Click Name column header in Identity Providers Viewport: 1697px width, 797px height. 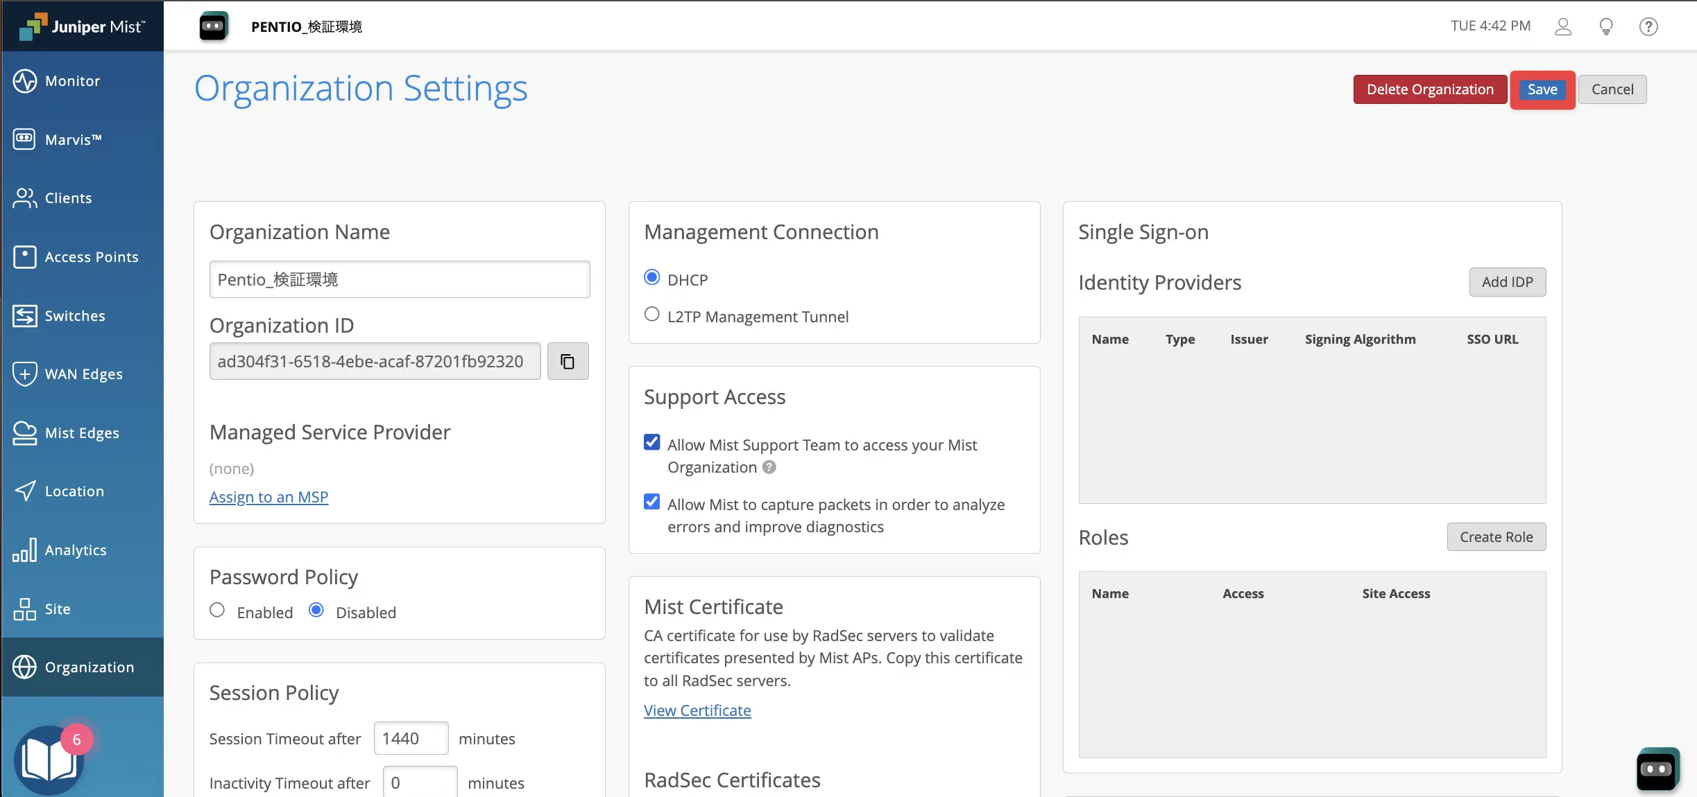tap(1110, 339)
